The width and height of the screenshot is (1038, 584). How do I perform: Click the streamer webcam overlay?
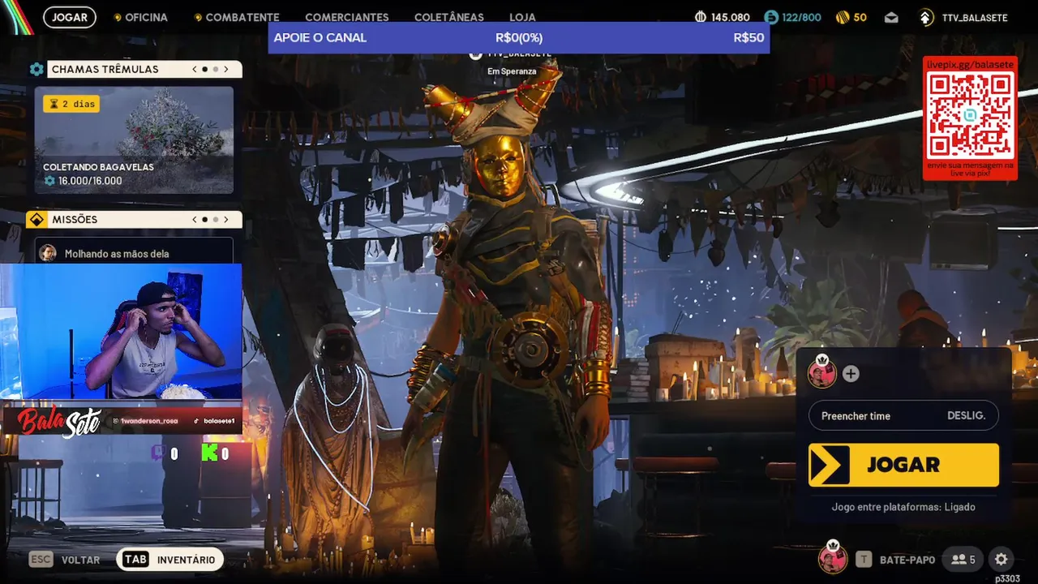pyautogui.click(x=121, y=332)
